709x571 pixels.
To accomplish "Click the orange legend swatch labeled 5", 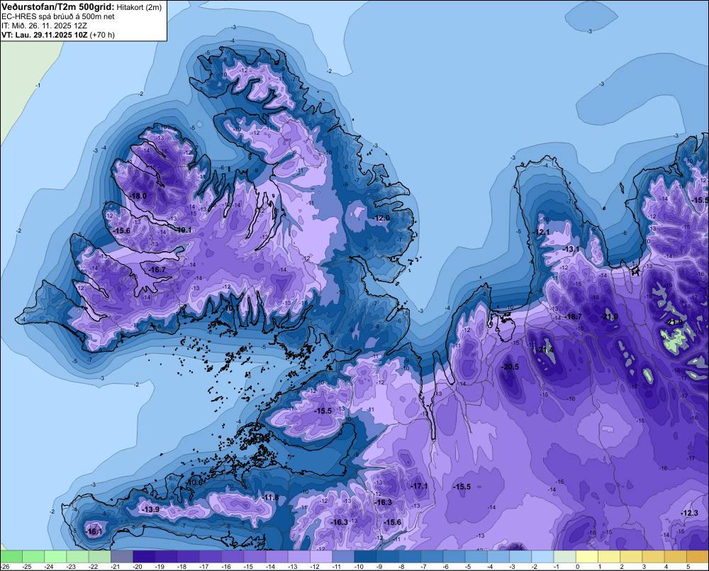I will click(x=698, y=557).
